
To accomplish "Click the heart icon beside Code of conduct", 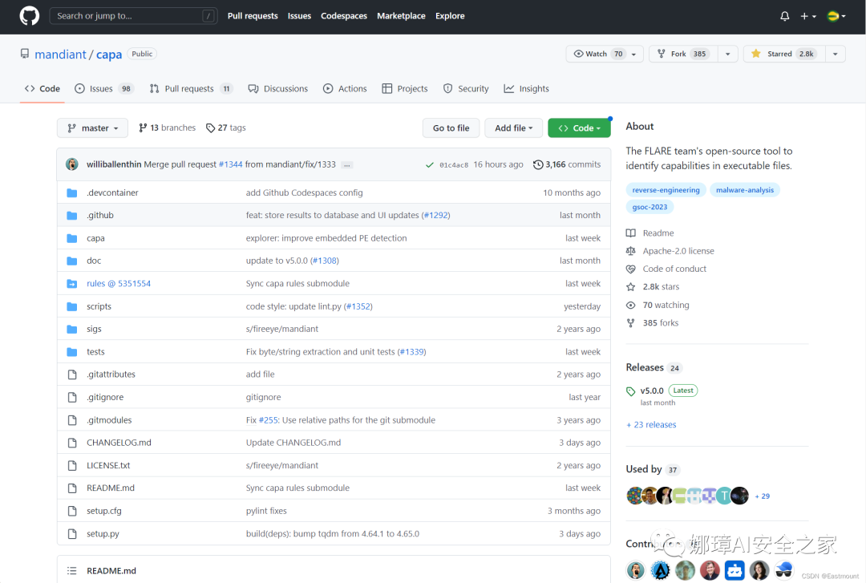I will 631,269.
